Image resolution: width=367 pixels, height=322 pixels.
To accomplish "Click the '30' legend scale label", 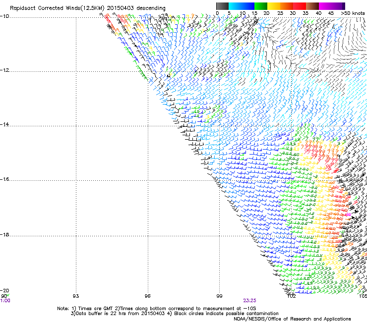I will (x=293, y=13).
